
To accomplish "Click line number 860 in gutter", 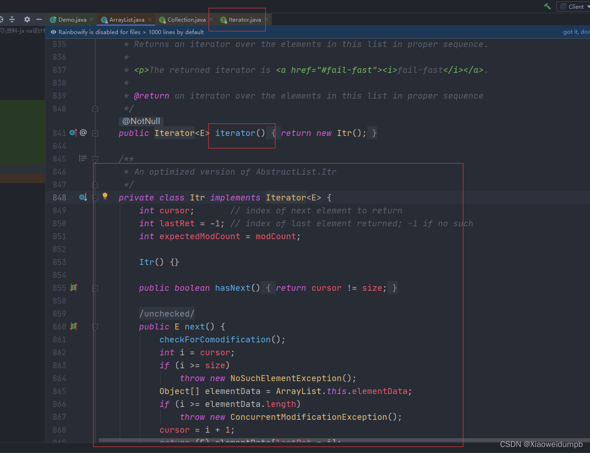I will 59,327.
